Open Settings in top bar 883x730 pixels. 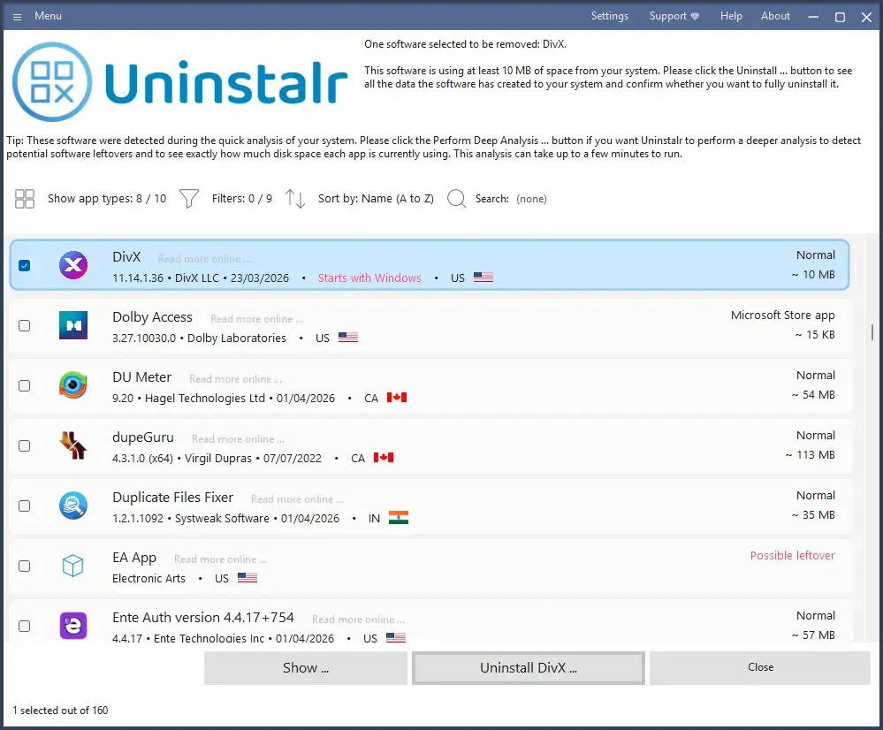pos(609,16)
